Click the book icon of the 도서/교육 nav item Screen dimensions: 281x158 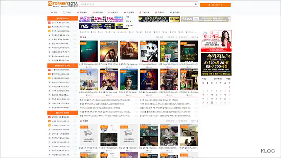tap(140, 13)
